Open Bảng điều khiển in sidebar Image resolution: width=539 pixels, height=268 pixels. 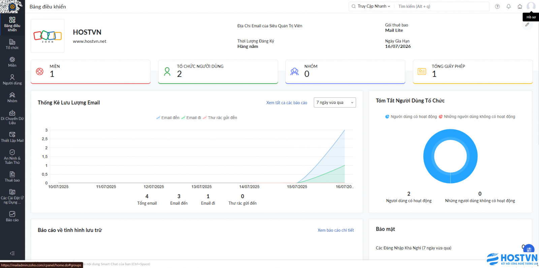pos(12,24)
